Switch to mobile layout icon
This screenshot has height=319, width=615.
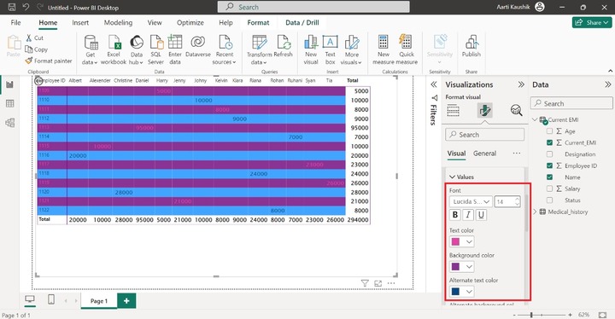coord(51,299)
